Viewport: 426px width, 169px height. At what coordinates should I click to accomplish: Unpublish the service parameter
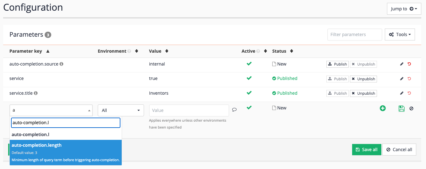[363, 79]
